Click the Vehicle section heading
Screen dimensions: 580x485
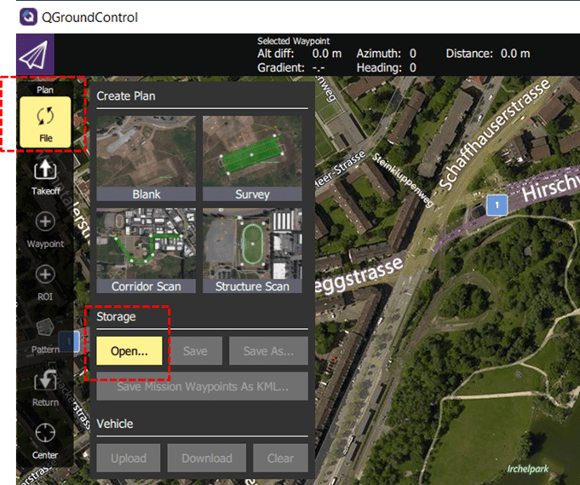coord(115,424)
